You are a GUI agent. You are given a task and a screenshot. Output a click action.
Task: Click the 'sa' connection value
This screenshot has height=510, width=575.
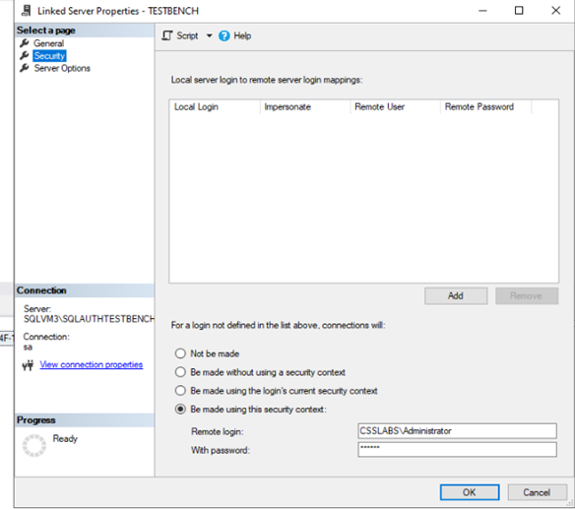pyautogui.click(x=28, y=348)
